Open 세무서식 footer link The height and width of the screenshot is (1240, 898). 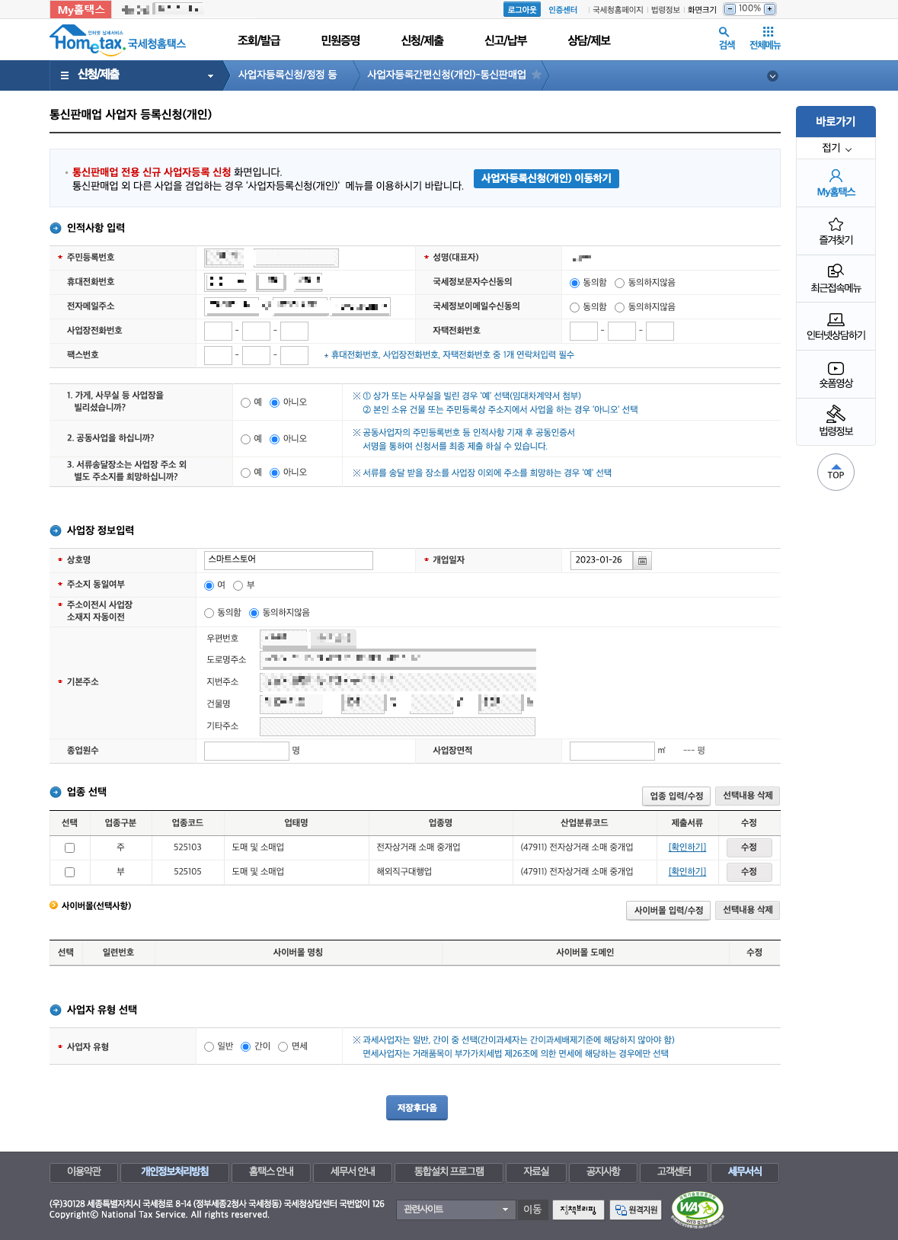pos(744,1171)
